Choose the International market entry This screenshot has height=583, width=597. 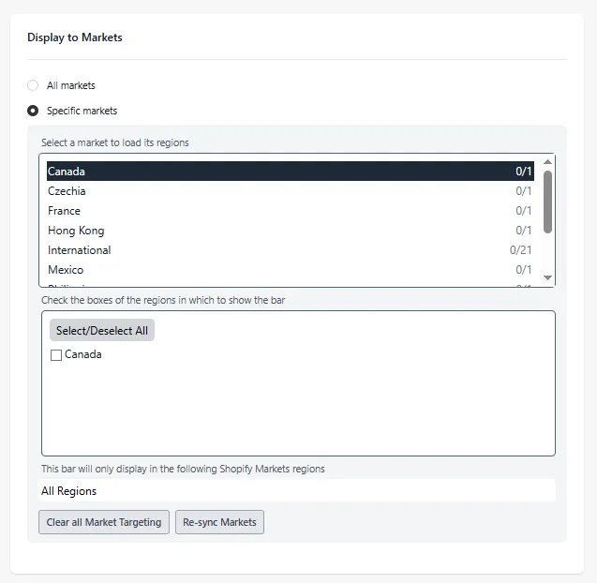(x=291, y=250)
